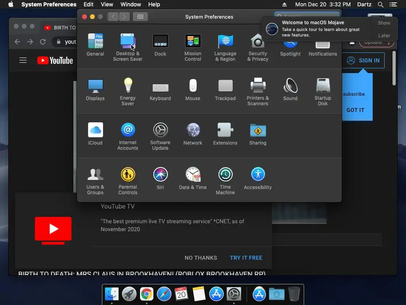Open Software Update preferences
406x305 pixels.
pos(160,136)
